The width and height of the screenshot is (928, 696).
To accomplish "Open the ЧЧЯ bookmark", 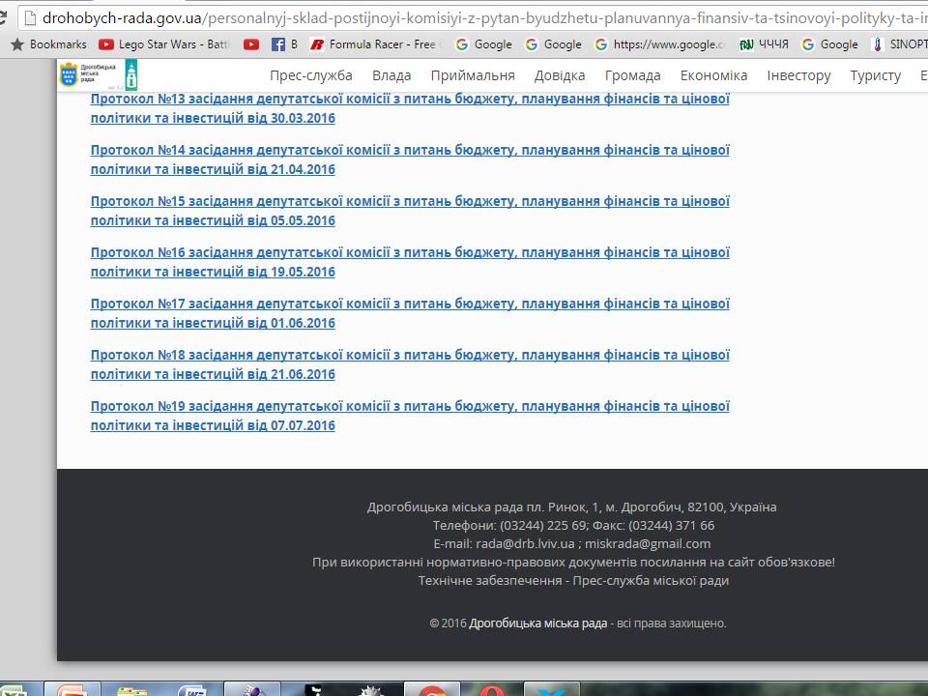I will pyautogui.click(x=764, y=44).
